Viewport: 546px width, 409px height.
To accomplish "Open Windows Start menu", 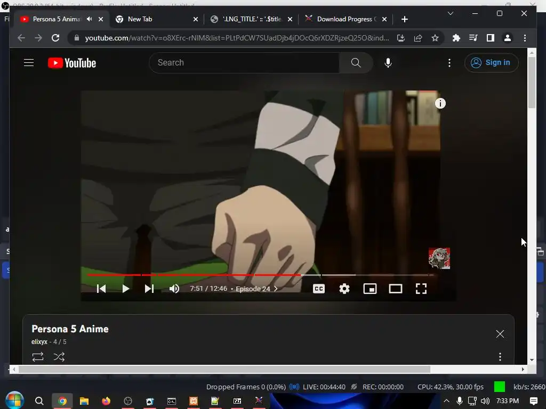I will [14, 400].
